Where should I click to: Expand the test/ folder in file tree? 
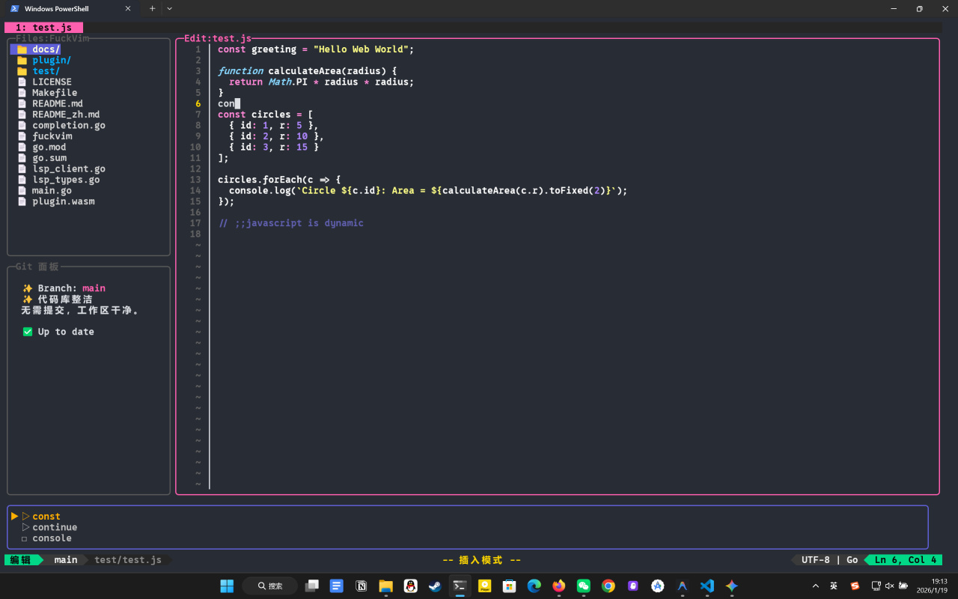(x=46, y=71)
